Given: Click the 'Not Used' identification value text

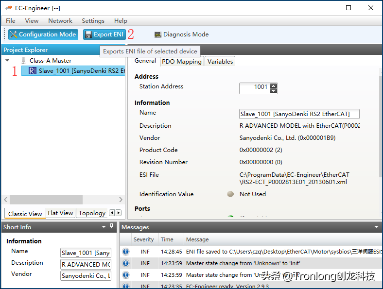Looking at the screenshot, I should [x=253, y=194].
